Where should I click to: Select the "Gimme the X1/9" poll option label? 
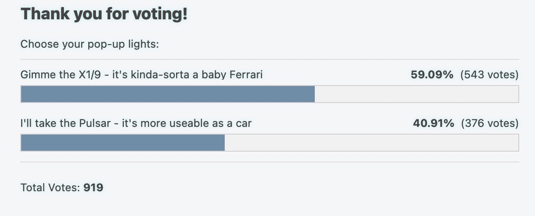click(141, 74)
